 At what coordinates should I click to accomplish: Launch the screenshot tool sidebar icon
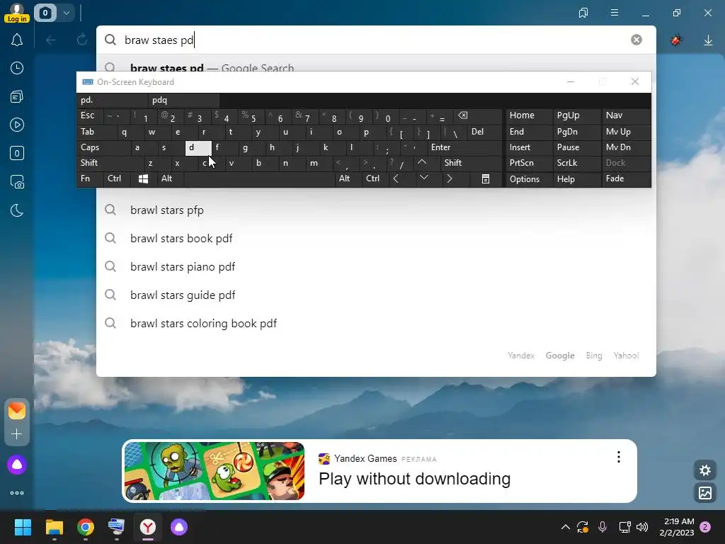(17, 182)
